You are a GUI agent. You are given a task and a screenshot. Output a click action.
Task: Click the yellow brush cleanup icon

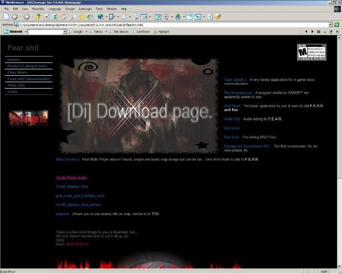[x=218, y=17]
